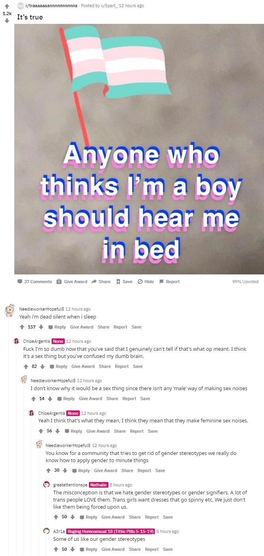Save the post with the bookmark icon
This screenshot has height=556, width=264.
[118, 282]
